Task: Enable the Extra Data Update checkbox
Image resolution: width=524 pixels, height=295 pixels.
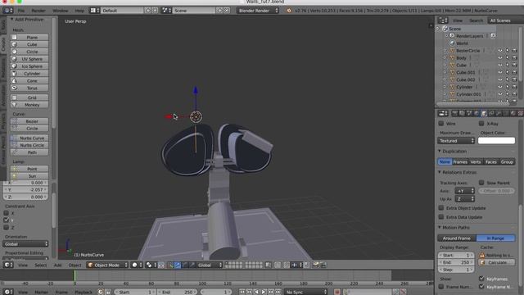Action: [441, 216]
